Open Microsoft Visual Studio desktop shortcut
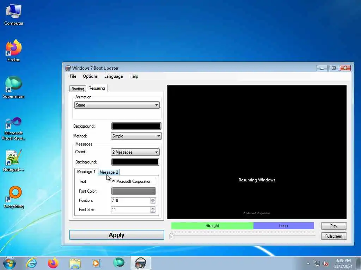361x270 pixels. (x=14, y=129)
